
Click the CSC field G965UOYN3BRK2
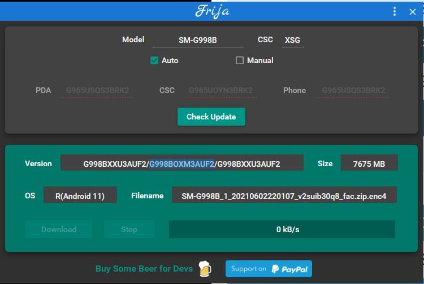tap(220, 90)
